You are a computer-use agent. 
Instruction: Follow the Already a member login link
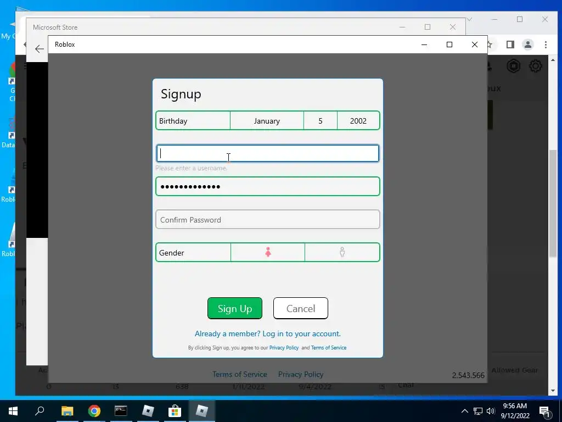(267, 334)
